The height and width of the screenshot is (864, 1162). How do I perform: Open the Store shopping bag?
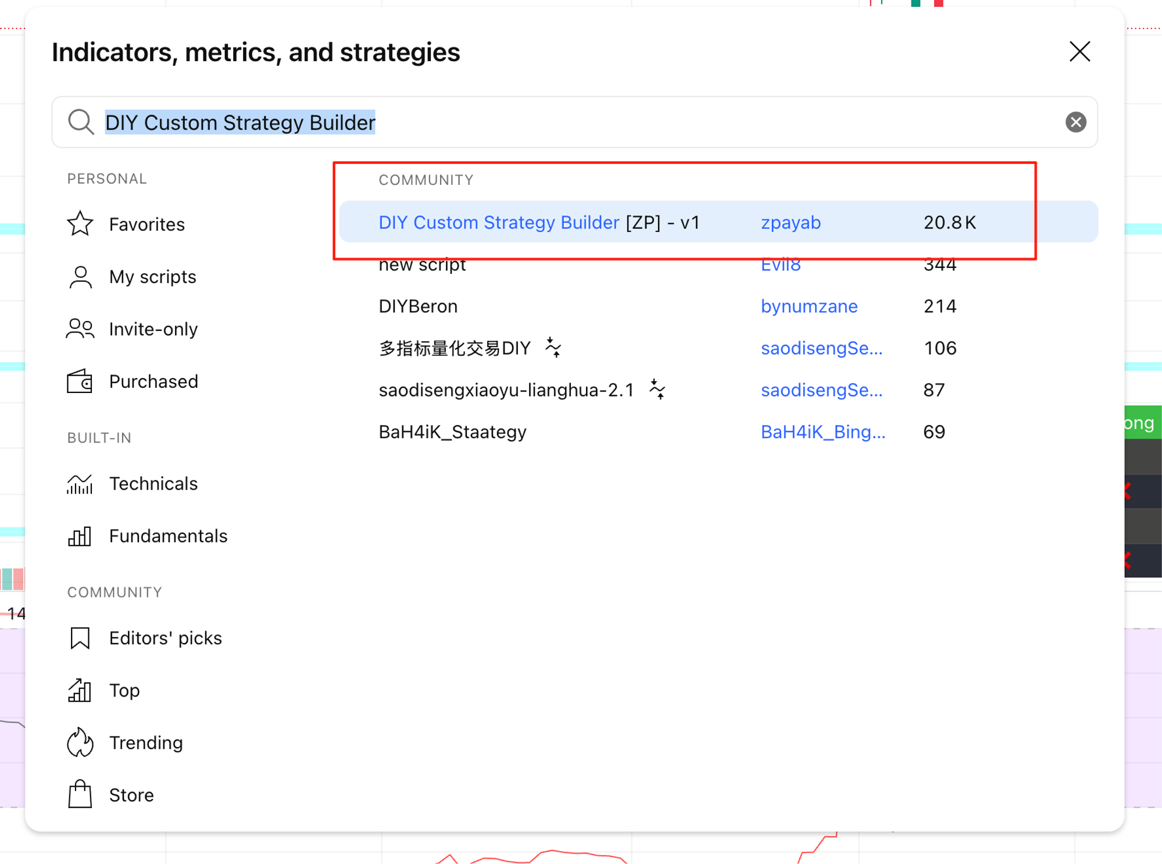pos(80,795)
